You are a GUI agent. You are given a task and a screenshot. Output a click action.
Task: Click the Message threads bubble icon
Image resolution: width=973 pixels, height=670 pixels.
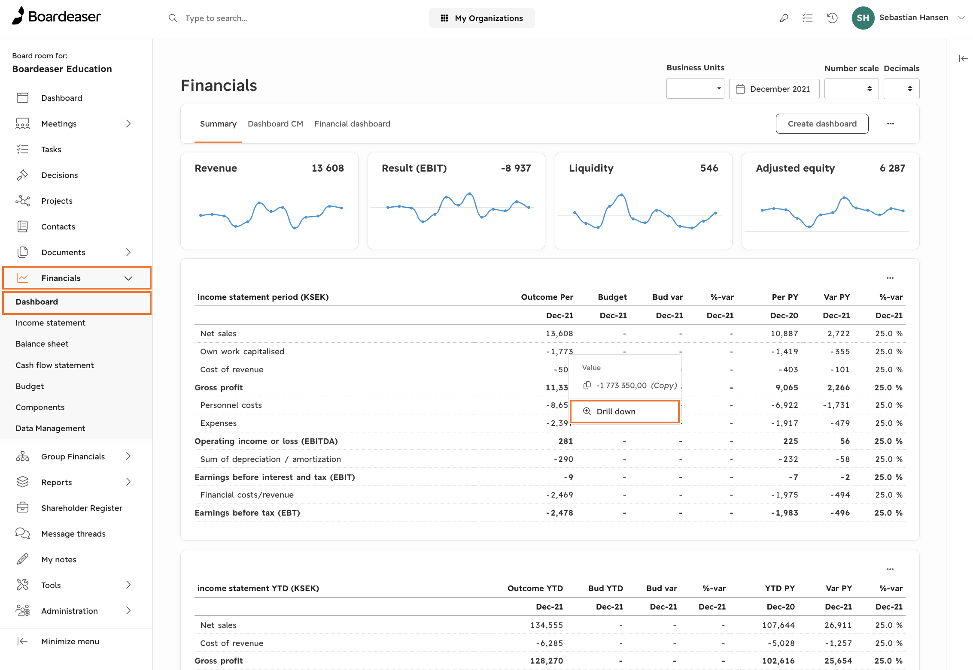[x=23, y=534]
